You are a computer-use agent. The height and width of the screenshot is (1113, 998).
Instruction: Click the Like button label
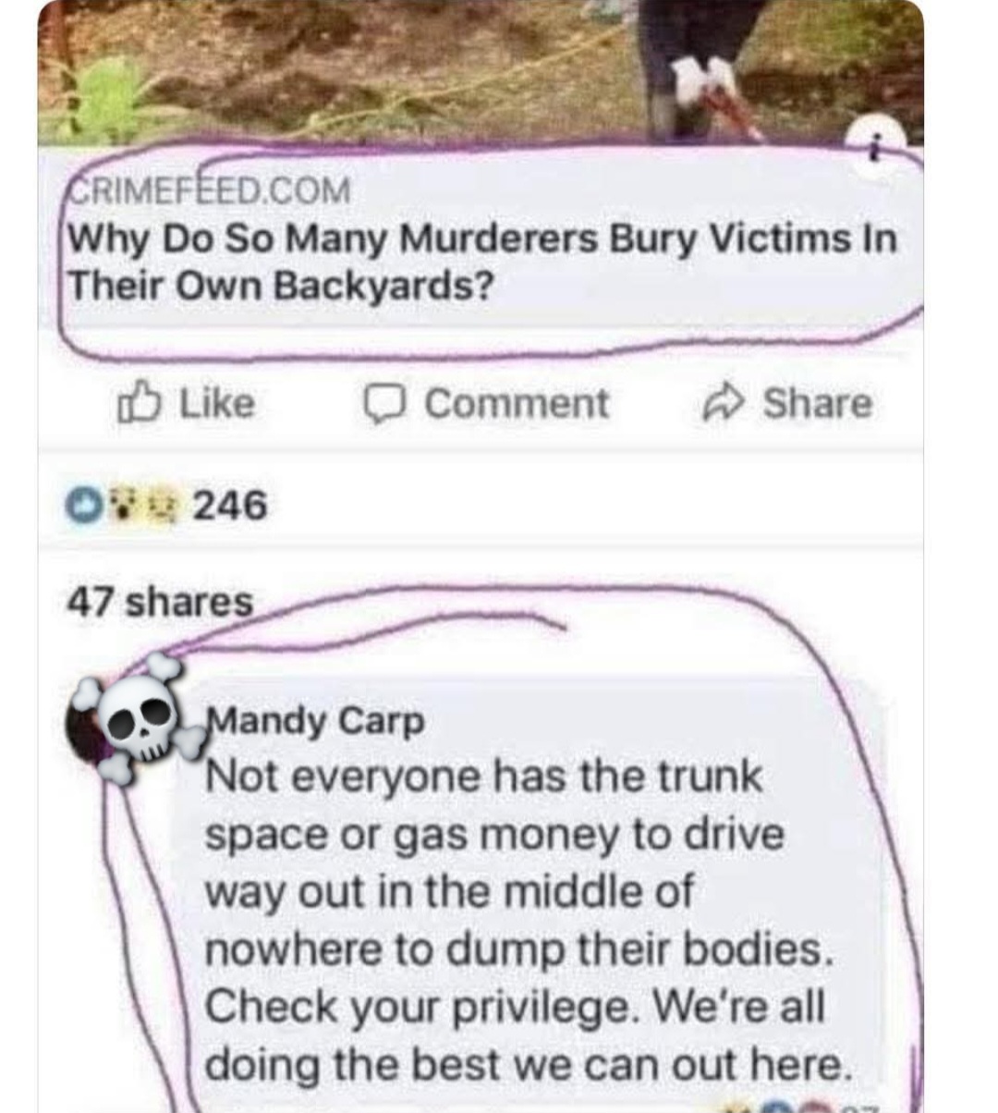[x=215, y=403]
